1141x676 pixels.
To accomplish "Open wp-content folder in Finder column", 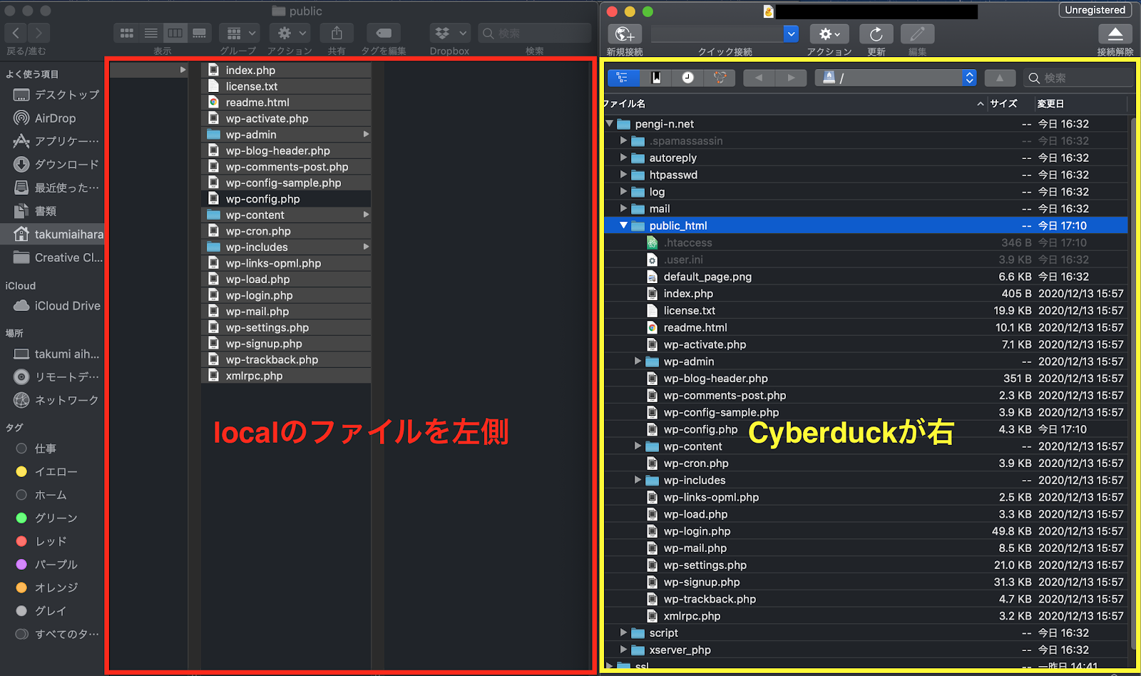I will (x=287, y=215).
